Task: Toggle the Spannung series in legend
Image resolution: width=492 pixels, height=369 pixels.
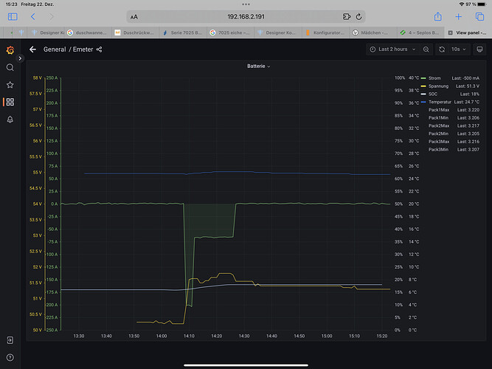Action: [x=438, y=86]
